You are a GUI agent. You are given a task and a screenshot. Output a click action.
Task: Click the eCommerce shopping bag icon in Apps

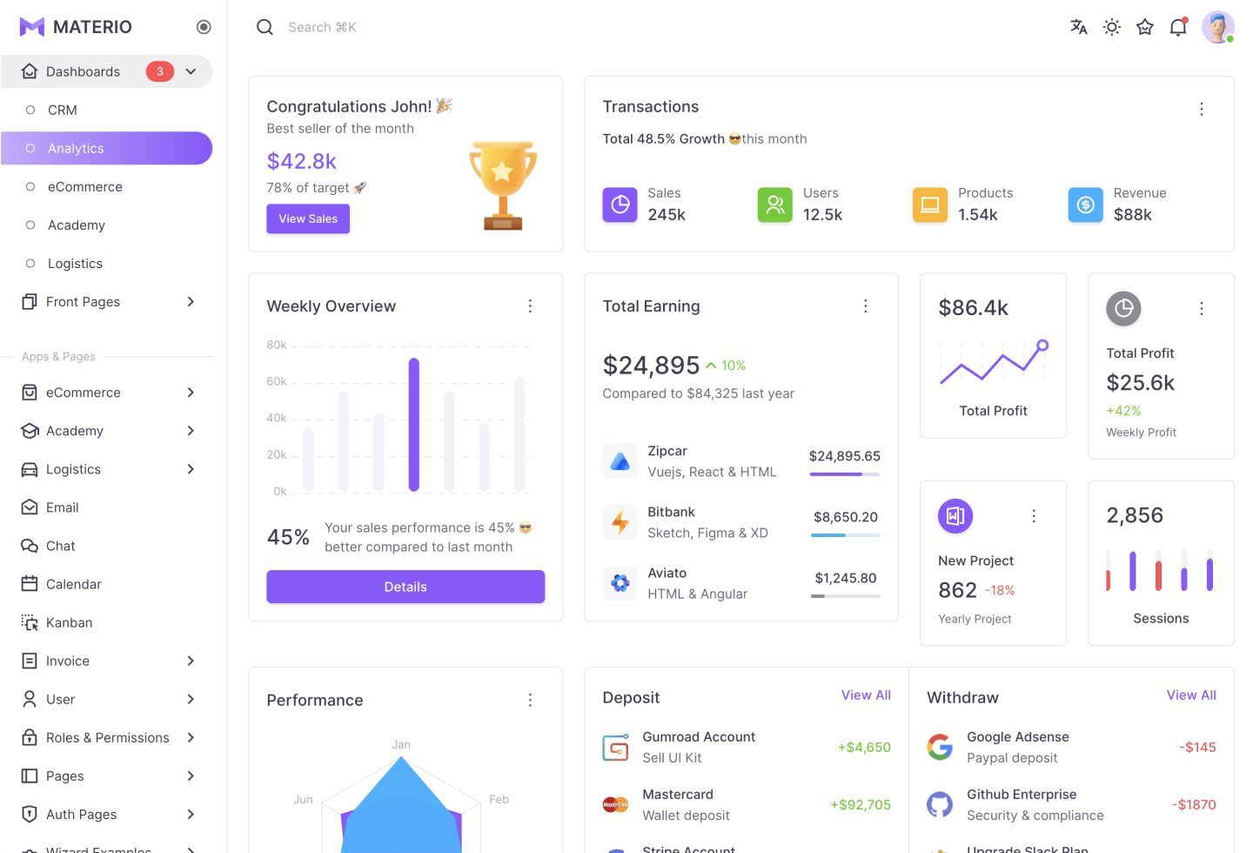click(x=30, y=393)
